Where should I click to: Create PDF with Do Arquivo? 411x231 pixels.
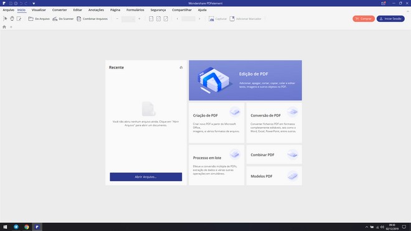click(x=39, y=19)
